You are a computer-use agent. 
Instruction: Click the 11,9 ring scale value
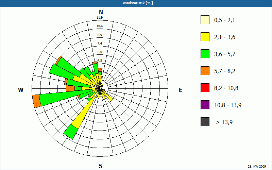point(100,18)
